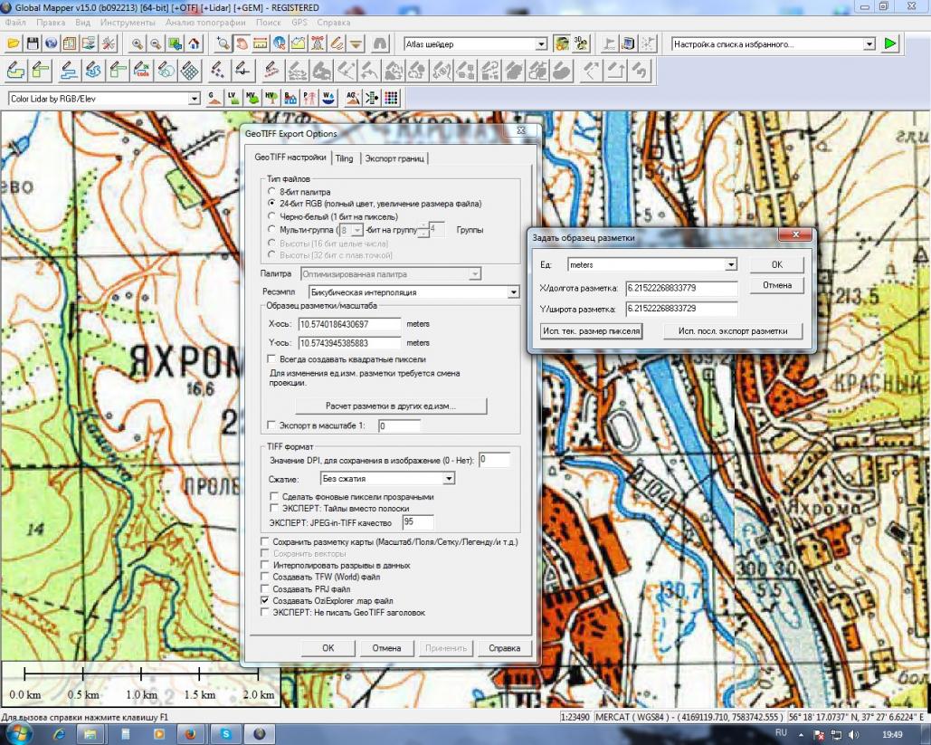Enable always create square pixels checkbox
Image resolution: width=931 pixels, height=745 pixels.
[272, 359]
